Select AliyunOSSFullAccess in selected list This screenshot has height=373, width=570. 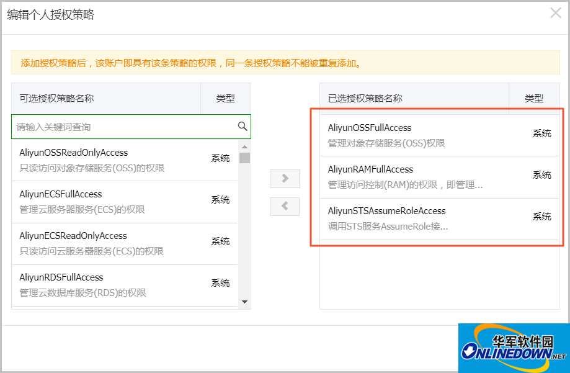click(x=370, y=128)
